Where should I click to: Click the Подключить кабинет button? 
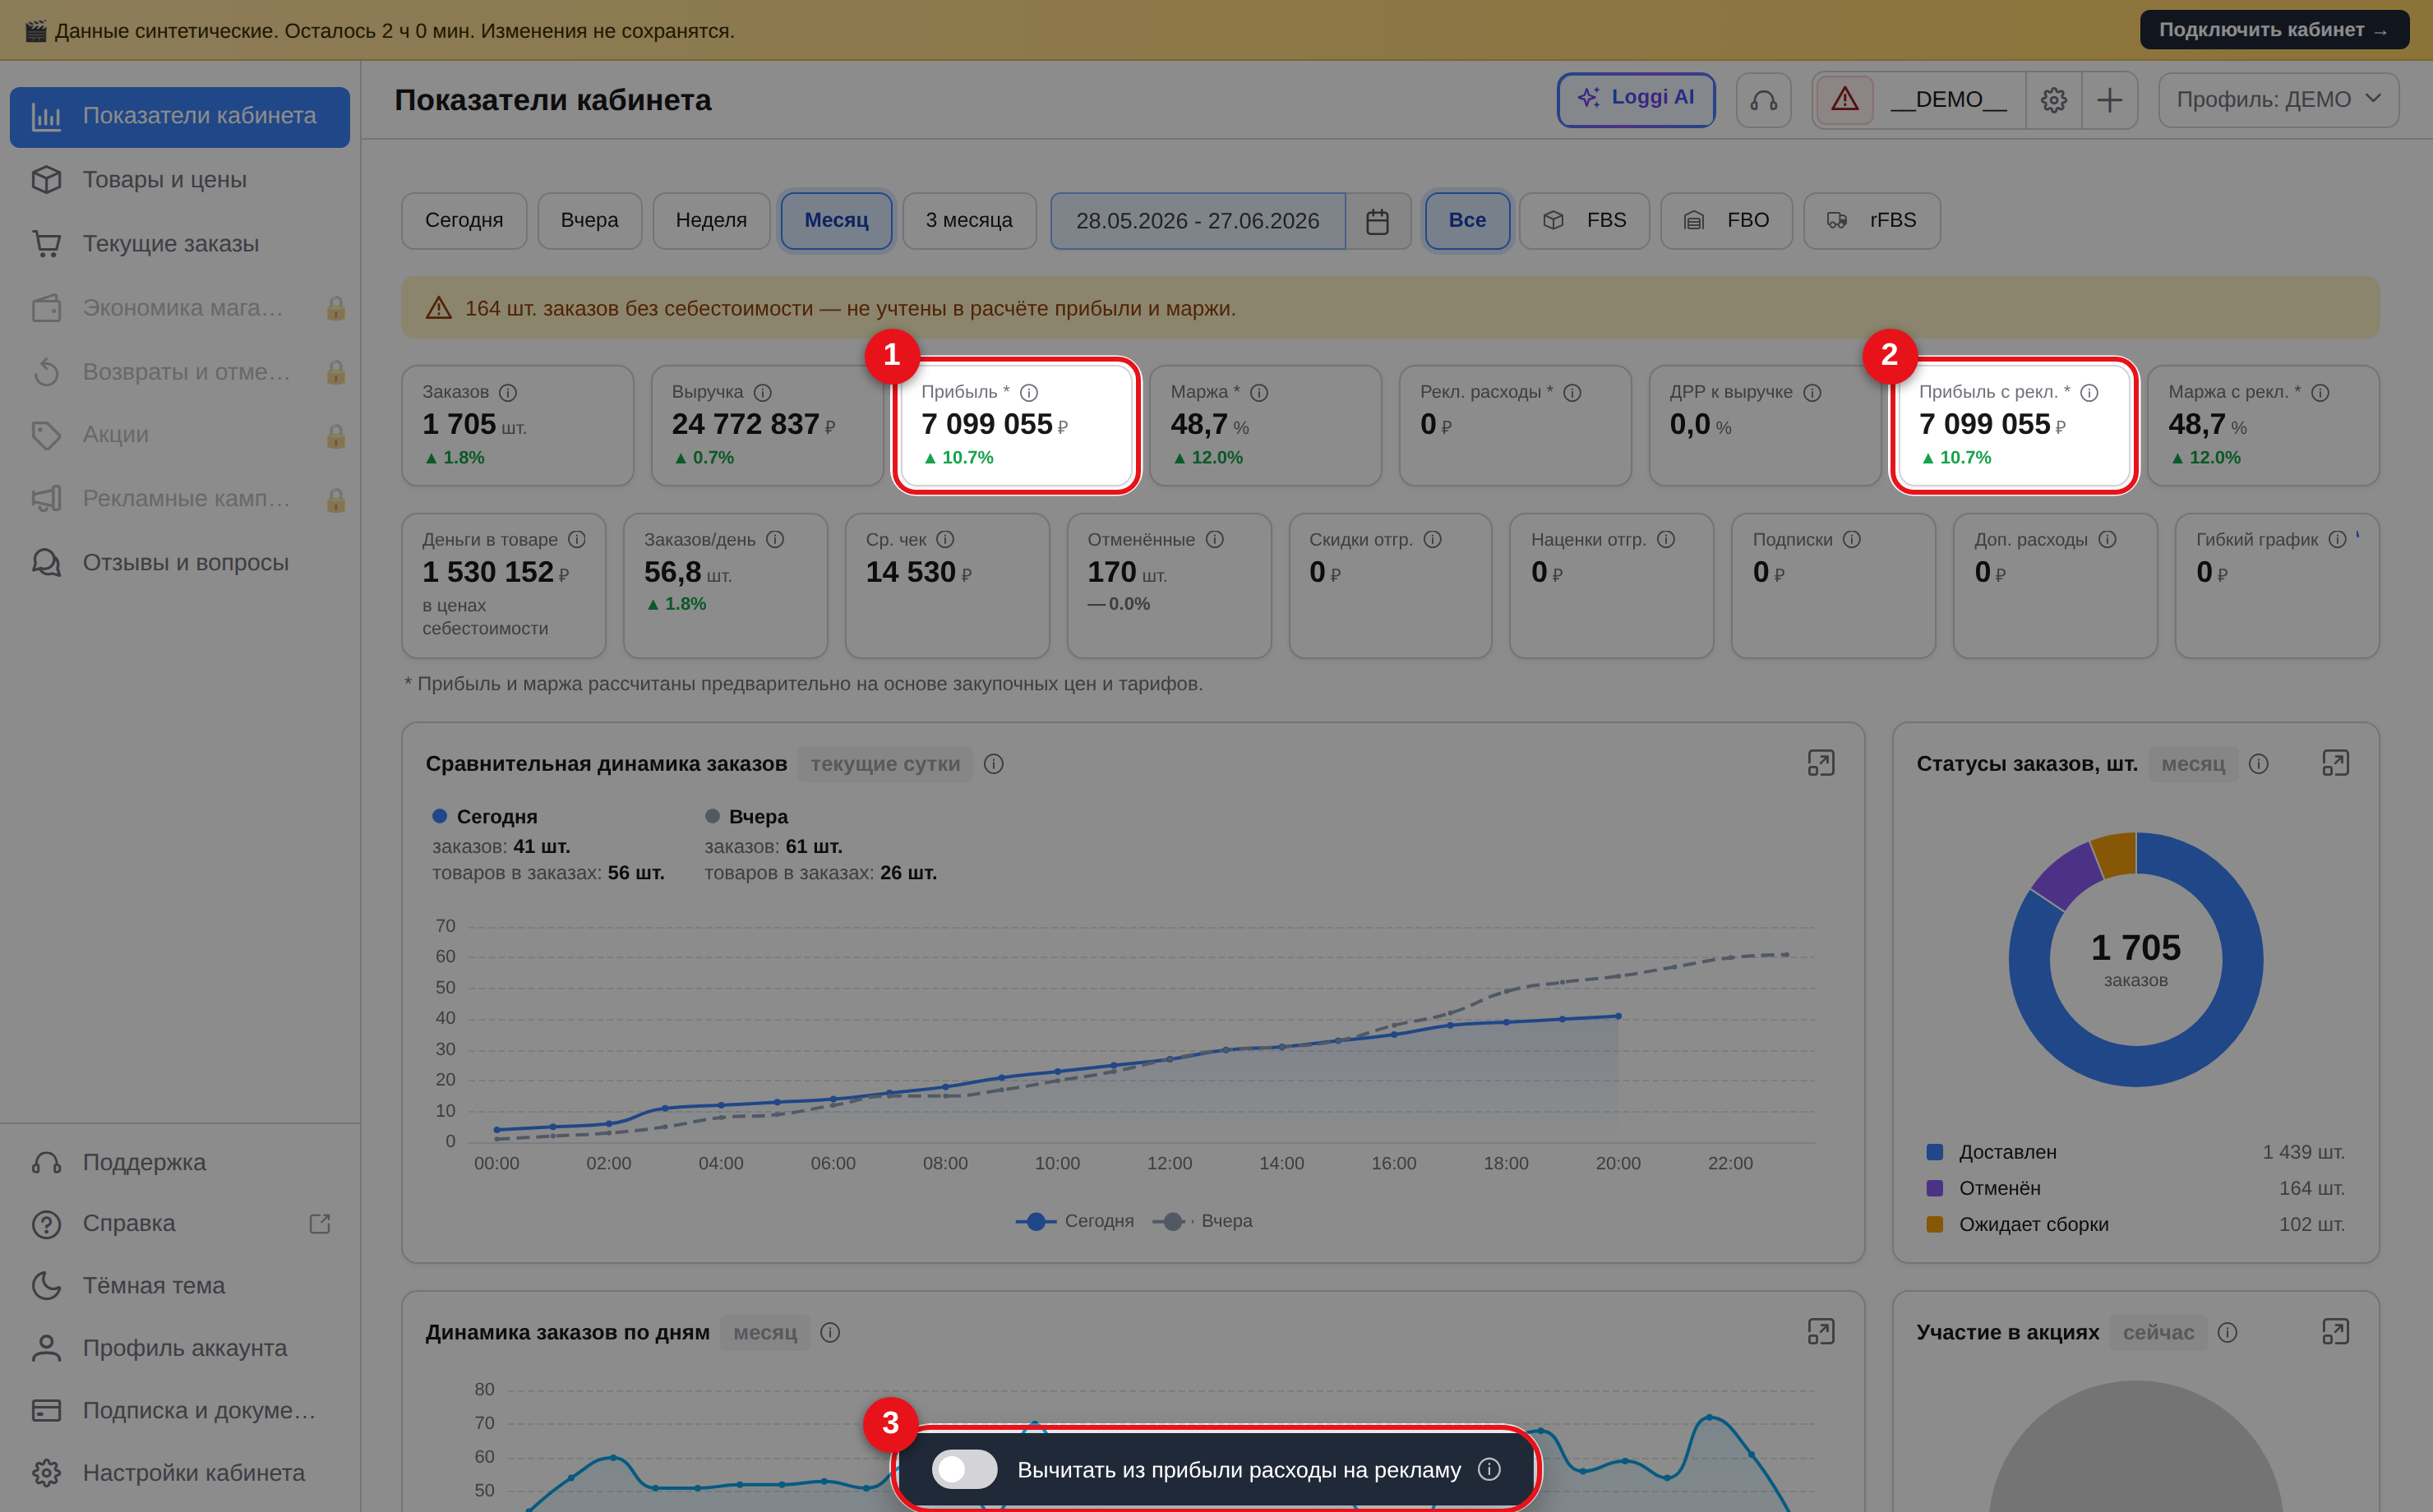click(x=2273, y=30)
